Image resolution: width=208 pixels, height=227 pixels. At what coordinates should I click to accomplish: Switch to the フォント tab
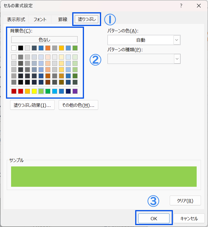point(40,19)
